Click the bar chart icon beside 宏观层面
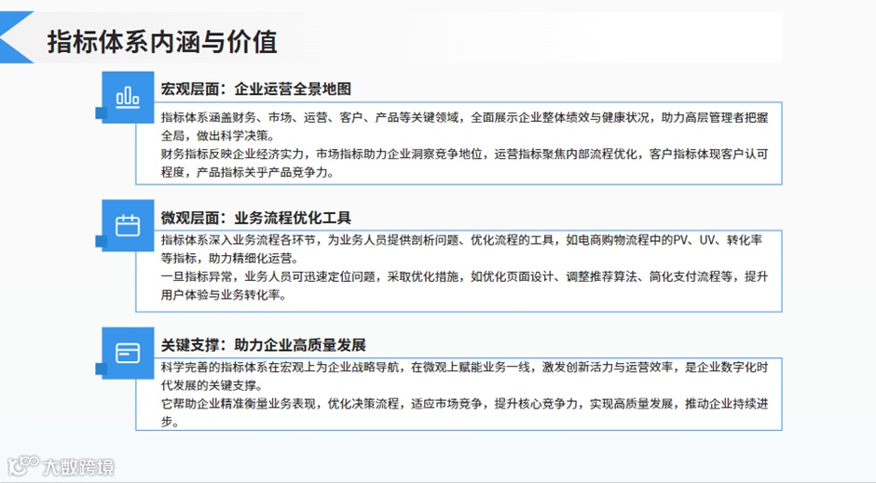The width and height of the screenshot is (876, 483). point(128,98)
